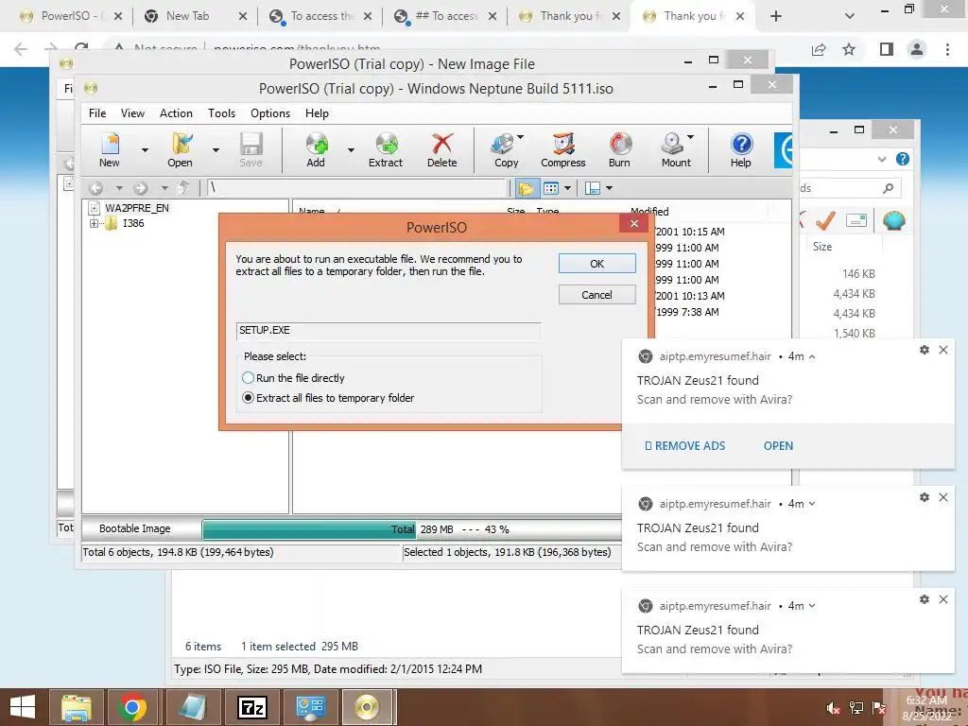The image size is (968, 726).
Task: Click the Extract toolbar icon
Action: pos(386,149)
